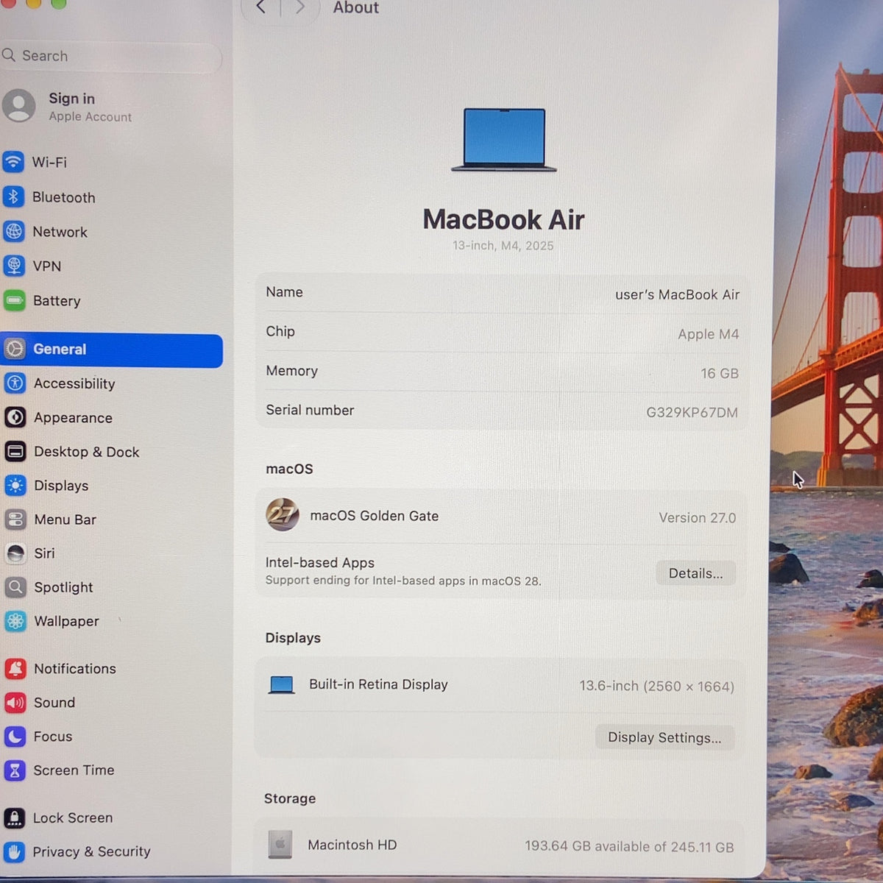The image size is (883, 883).
Task: Open Desktop & Dock settings
Action: (x=112, y=451)
